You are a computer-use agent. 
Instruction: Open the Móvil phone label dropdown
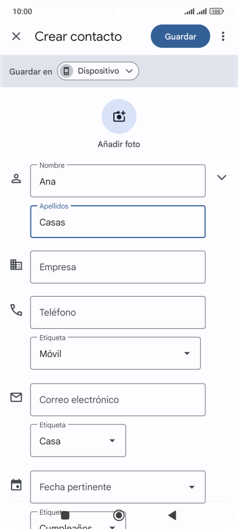[x=116, y=353]
